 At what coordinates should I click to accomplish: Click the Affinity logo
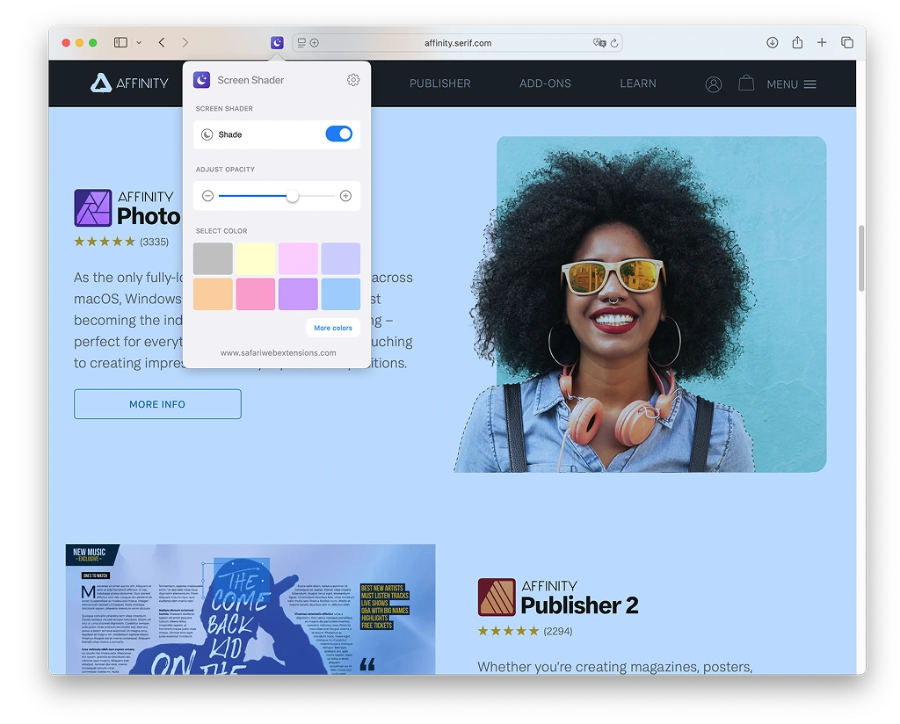(129, 83)
